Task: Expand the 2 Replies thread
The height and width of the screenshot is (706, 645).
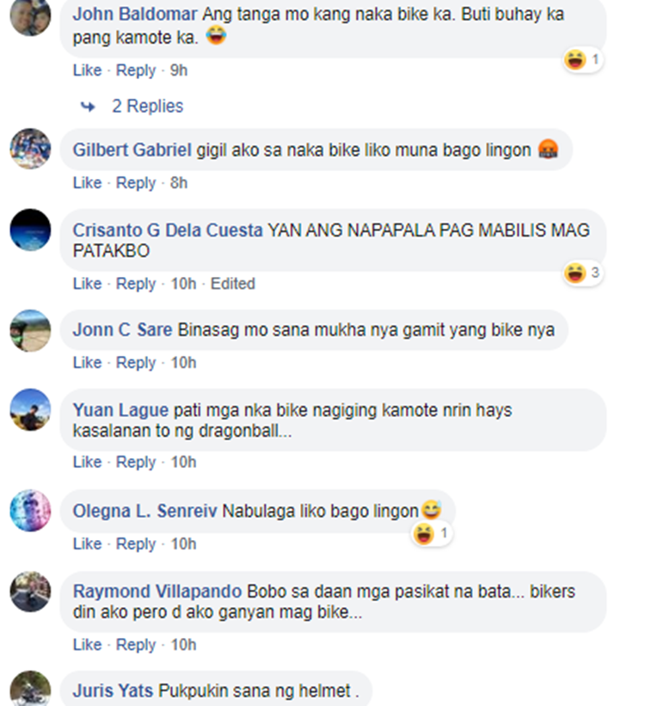Action: pyautogui.click(x=147, y=107)
